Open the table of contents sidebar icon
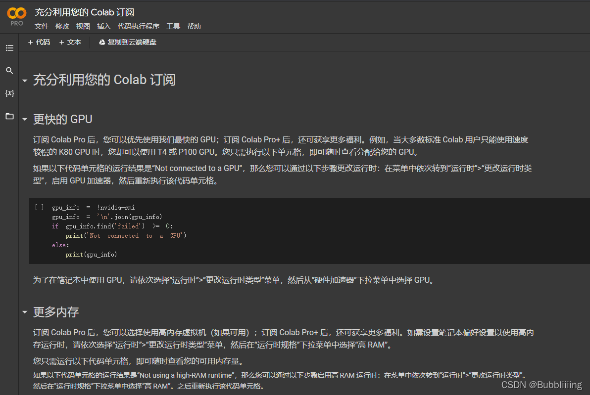The width and height of the screenshot is (590, 395). tap(9, 48)
